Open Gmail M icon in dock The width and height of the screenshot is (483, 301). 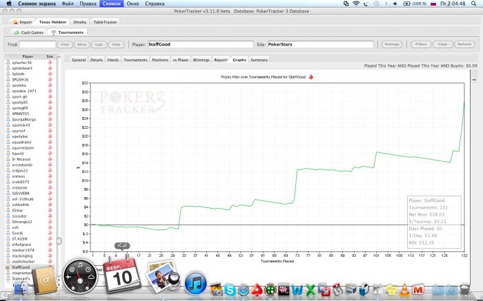click(x=417, y=290)
